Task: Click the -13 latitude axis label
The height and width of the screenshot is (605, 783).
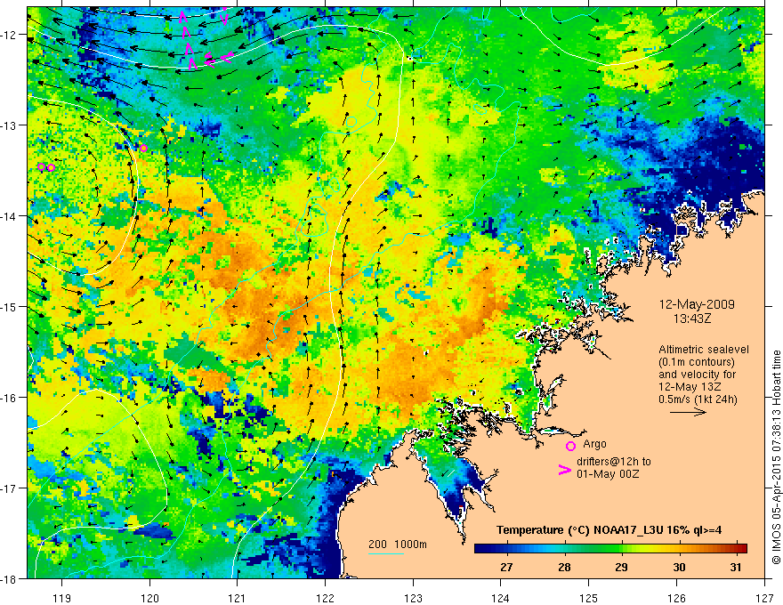Action: pyautogui.click(x=9, y=125)
